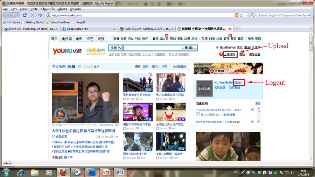This screenshot has height=177, width=315.
Task: Select the 电视剧 site tab
Action: pyautogui.click(x=67, y=39)
